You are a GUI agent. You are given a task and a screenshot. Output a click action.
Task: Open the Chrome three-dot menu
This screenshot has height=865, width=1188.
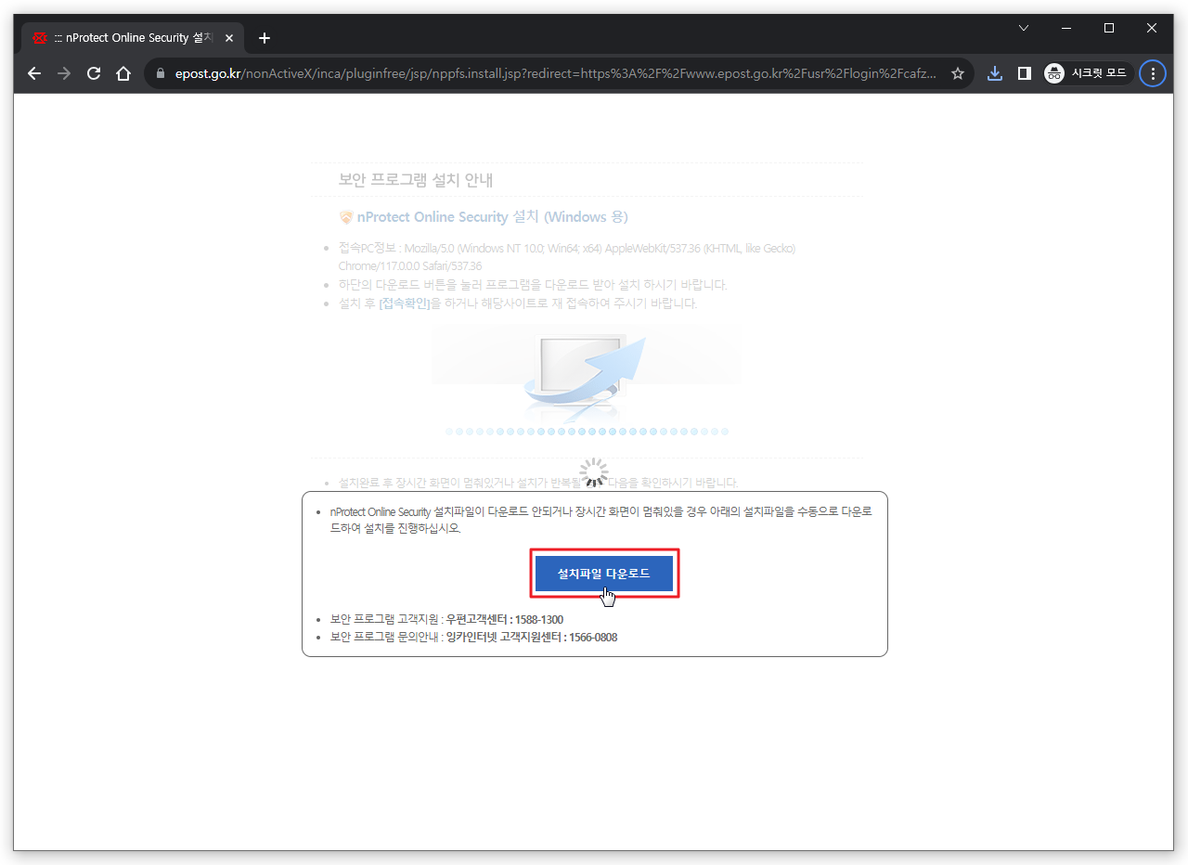[1153, 73]
